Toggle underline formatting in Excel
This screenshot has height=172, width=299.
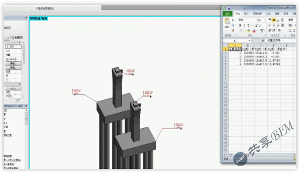coord(248,25)
